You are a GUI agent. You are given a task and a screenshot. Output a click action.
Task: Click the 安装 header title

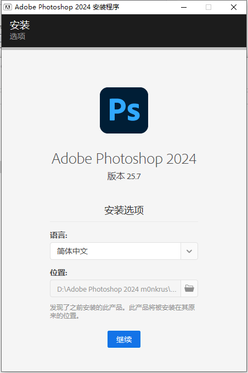[20, 25]
